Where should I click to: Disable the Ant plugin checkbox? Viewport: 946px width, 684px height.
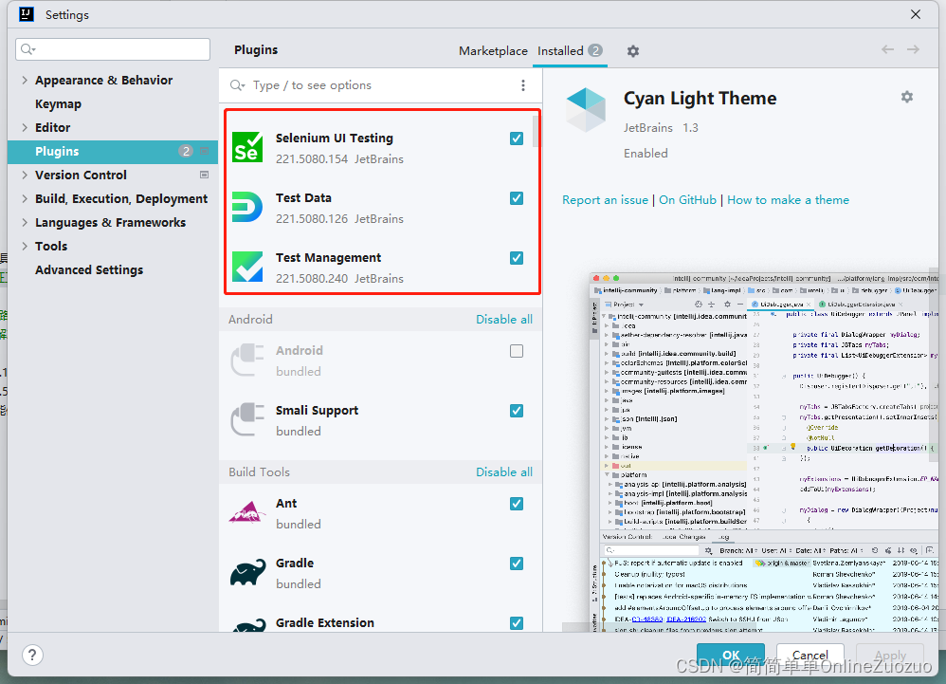(517, 504)
